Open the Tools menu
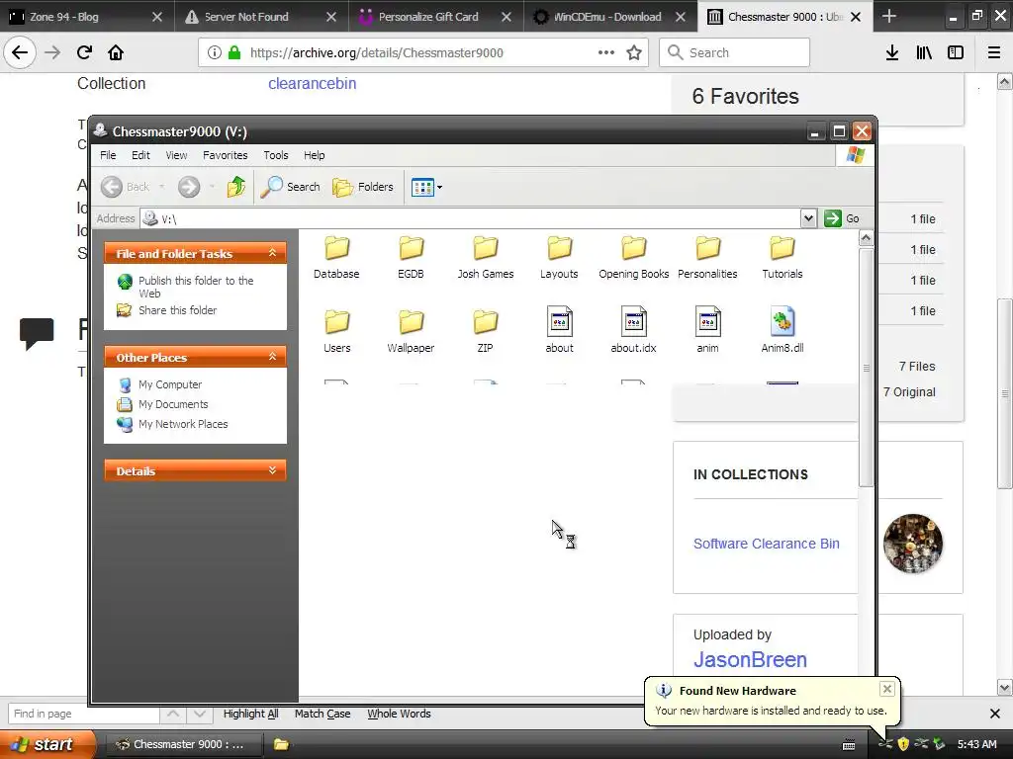 [276, 155]
